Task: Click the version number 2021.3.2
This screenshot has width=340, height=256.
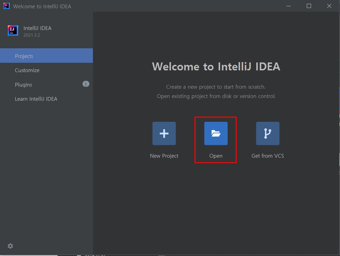Action: (32, 35)
